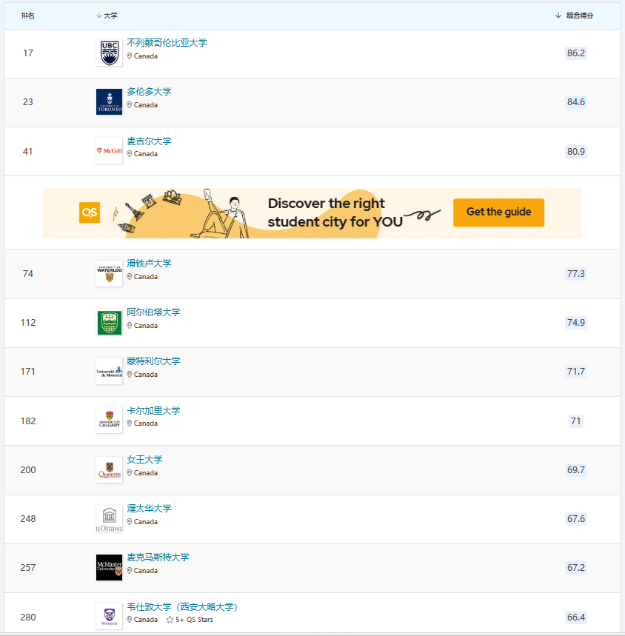The image size is (625, 636).
Task: Click the location pin icon under 麦克马斯特大学
Action: 130,571
